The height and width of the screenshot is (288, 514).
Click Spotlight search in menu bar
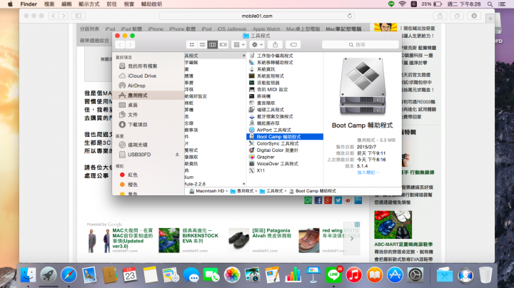[x=490, y=4]
